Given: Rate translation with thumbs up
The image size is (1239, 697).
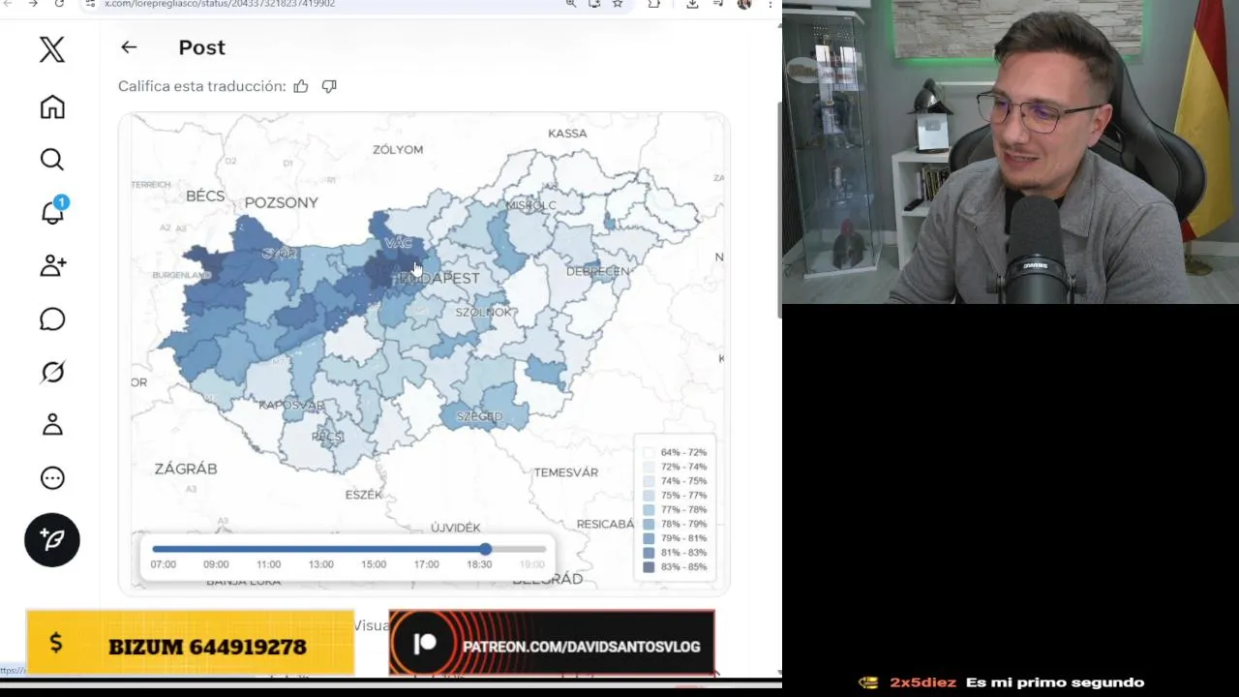Looking at the screenshot, I should (x=301, y=86).
